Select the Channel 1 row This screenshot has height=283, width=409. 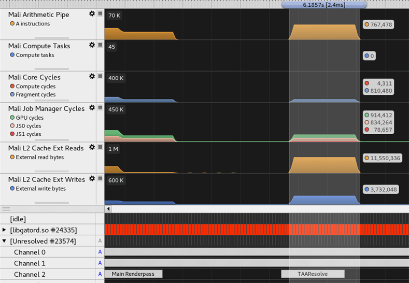pos(30,263)
